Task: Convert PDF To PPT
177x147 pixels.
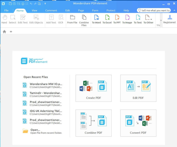Action: click(117, 19)
